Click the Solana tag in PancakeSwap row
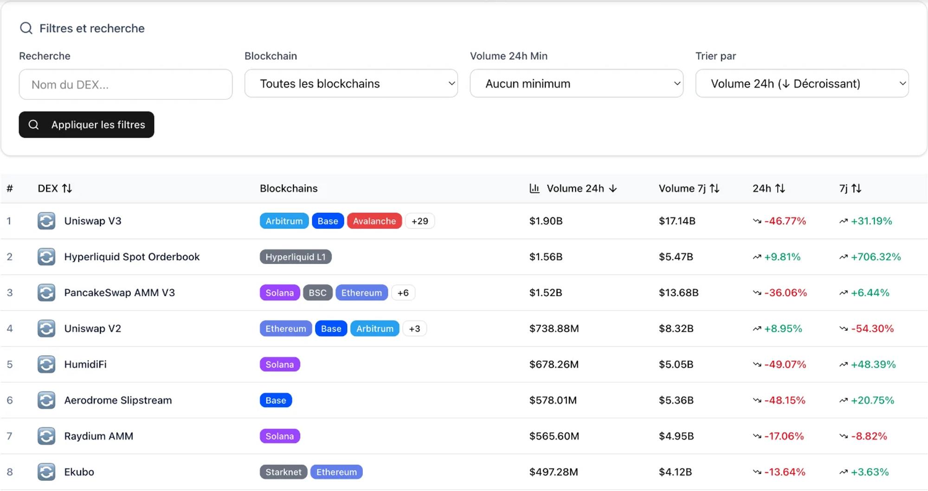Viewport: 928px width, 491px height. [280, 293]
